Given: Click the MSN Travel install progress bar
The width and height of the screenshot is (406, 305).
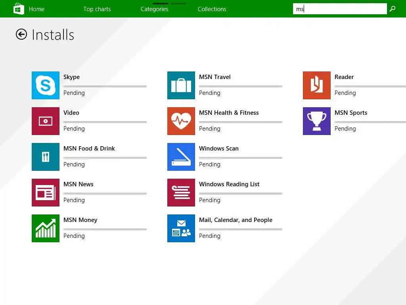Looking at the screenshot, I should [x=241, y=86].
